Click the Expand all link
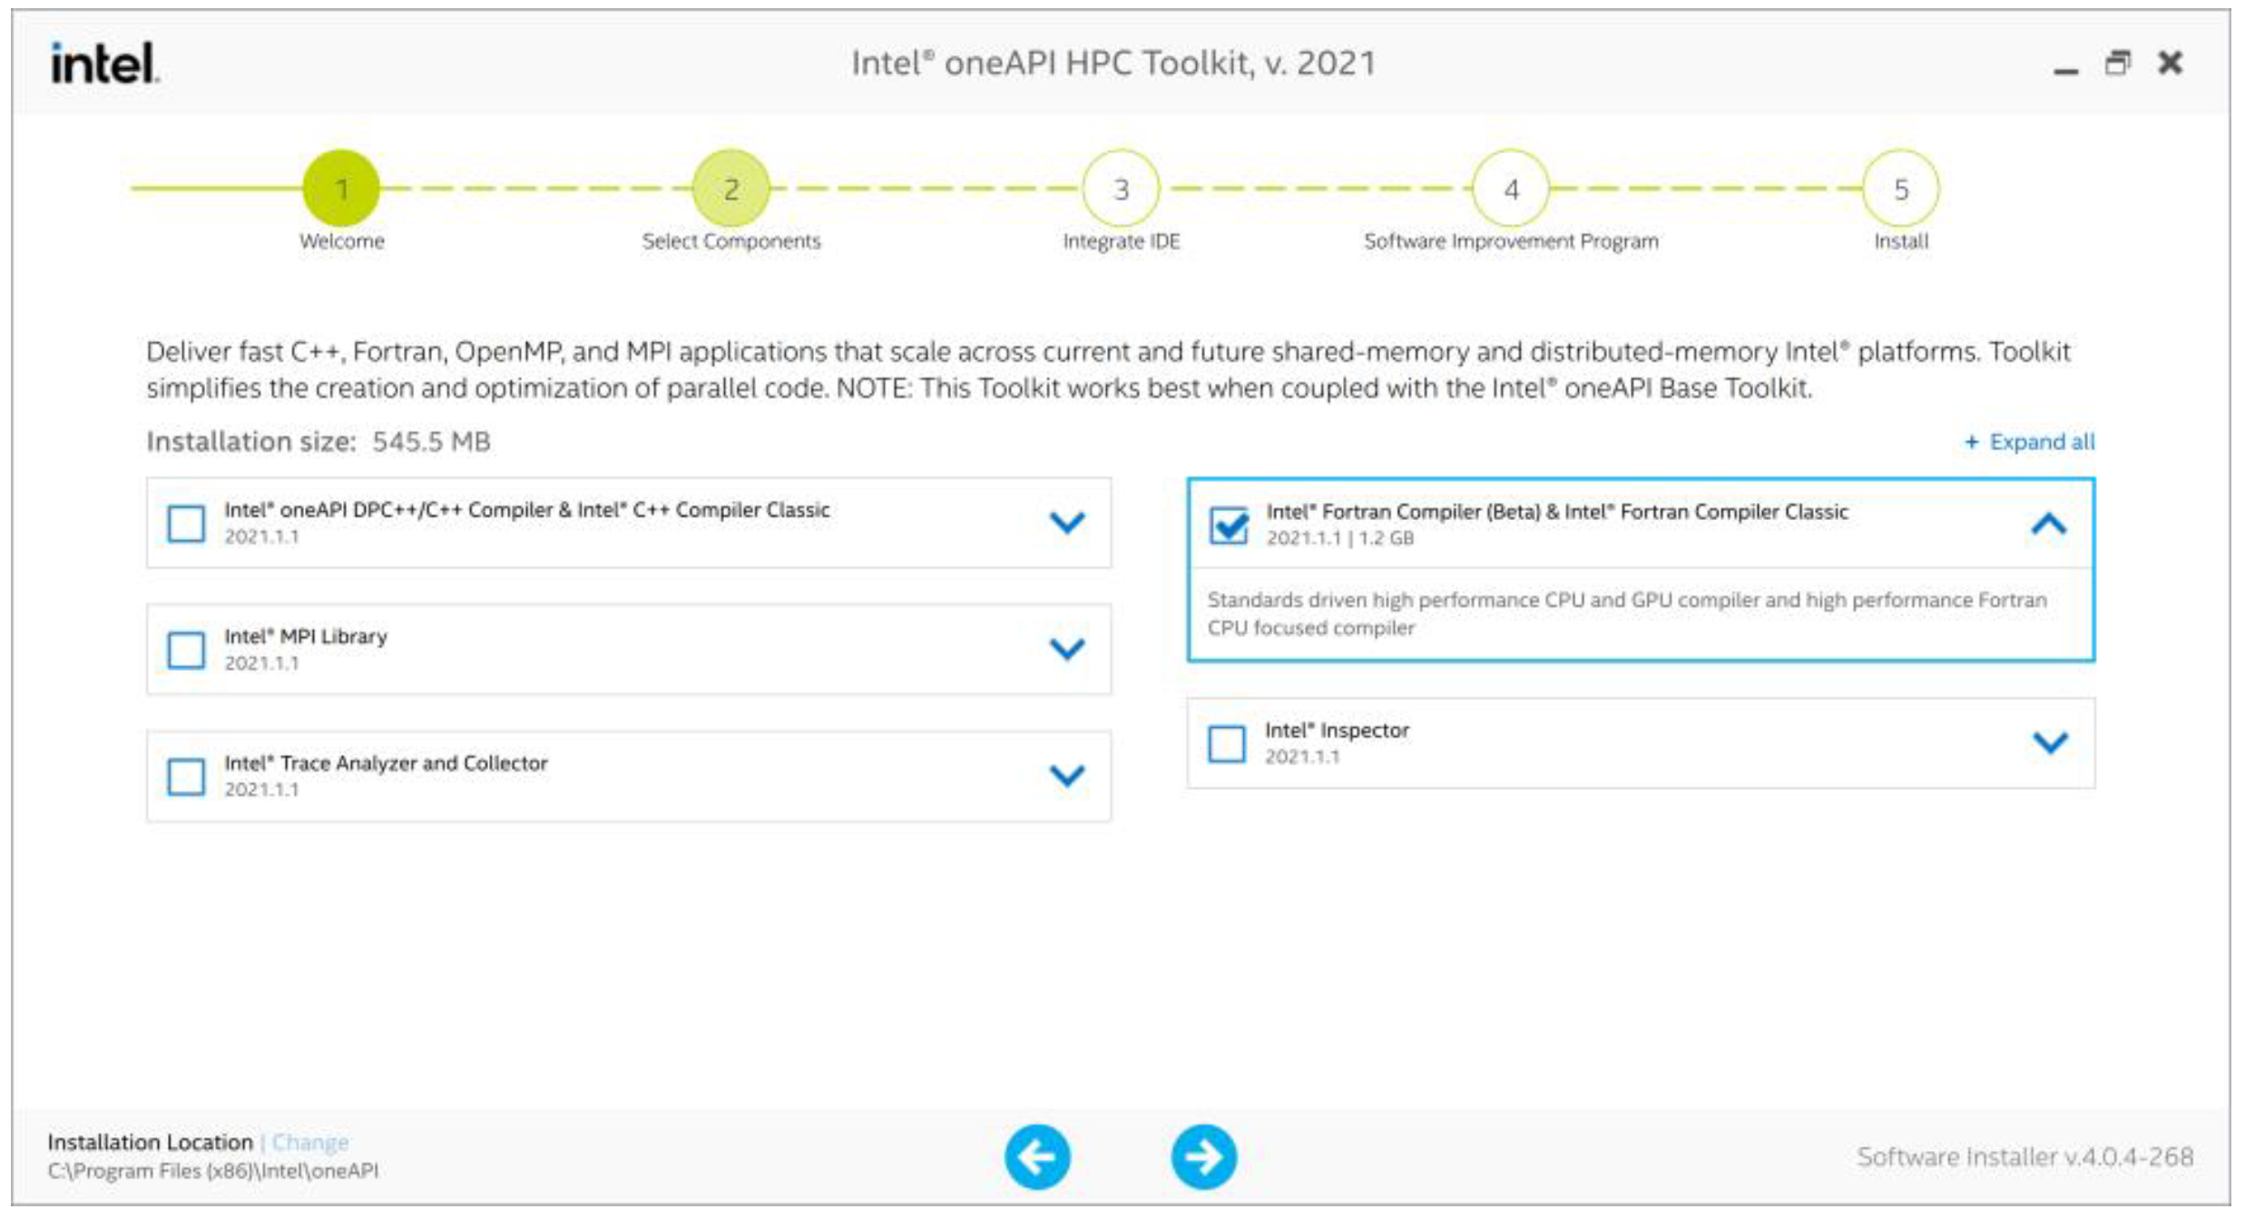 tap(2030, 442)
